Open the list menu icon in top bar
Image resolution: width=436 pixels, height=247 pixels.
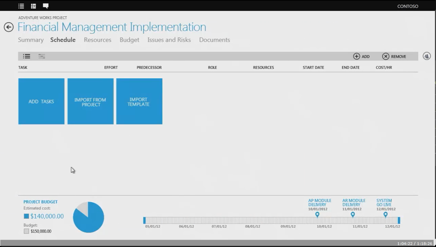pos(21,6)
